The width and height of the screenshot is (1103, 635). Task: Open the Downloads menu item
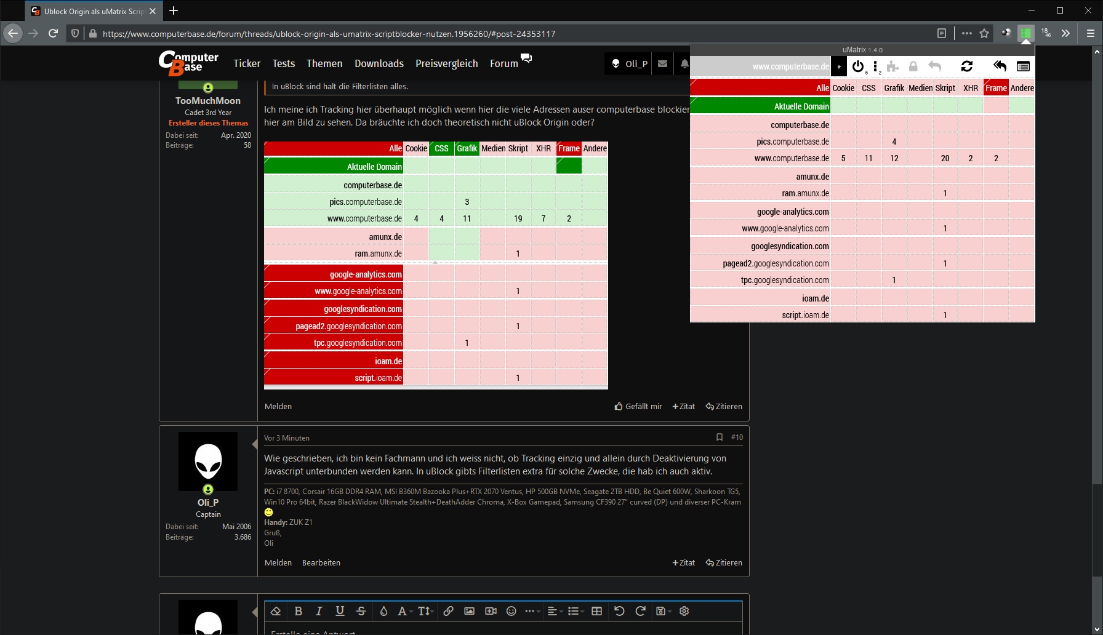379,63
